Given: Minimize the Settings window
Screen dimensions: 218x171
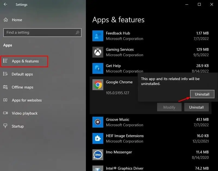Looking at the screenshot, I should coord(187,4).
